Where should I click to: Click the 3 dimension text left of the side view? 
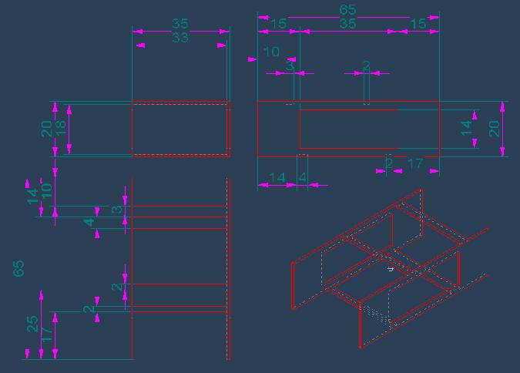[x=116, y=210]
